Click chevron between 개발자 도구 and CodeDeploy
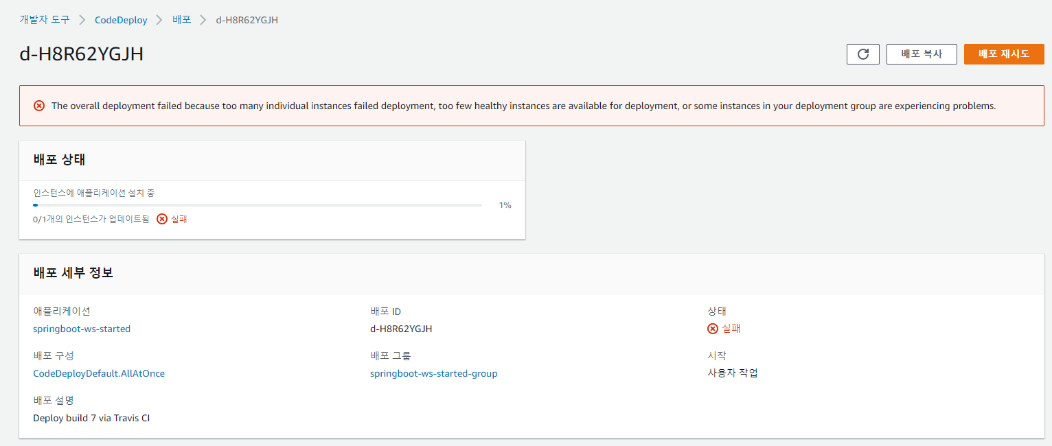 82,20
